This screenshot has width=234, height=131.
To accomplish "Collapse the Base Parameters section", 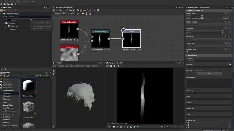I will [x=186, y=11].
